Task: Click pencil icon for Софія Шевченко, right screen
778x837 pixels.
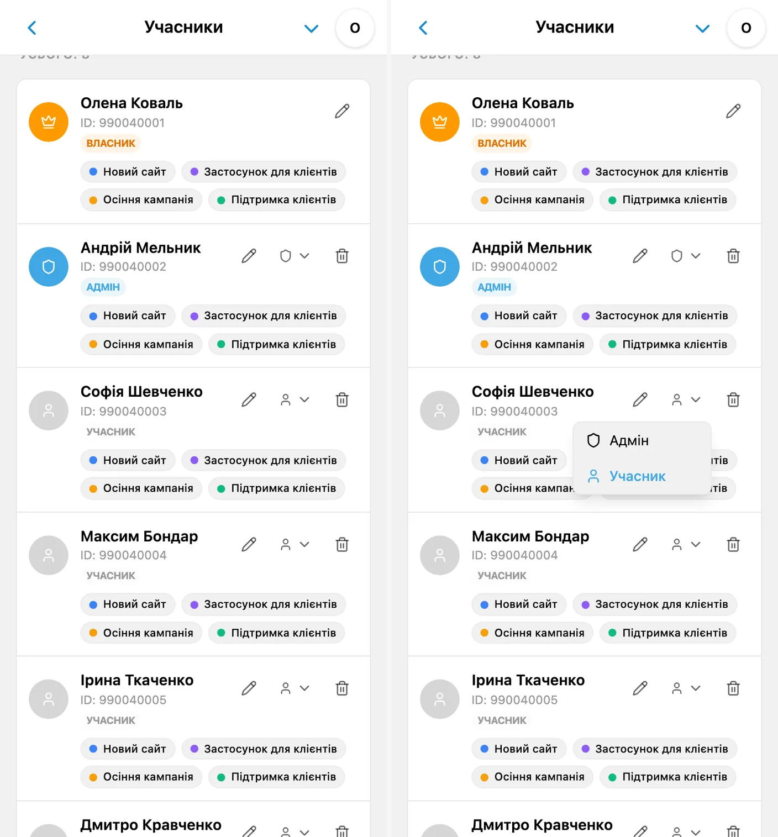Action: click(640, 399)
